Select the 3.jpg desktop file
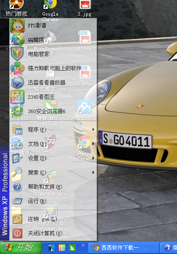The image size is (177, 254). pos(84,8)
